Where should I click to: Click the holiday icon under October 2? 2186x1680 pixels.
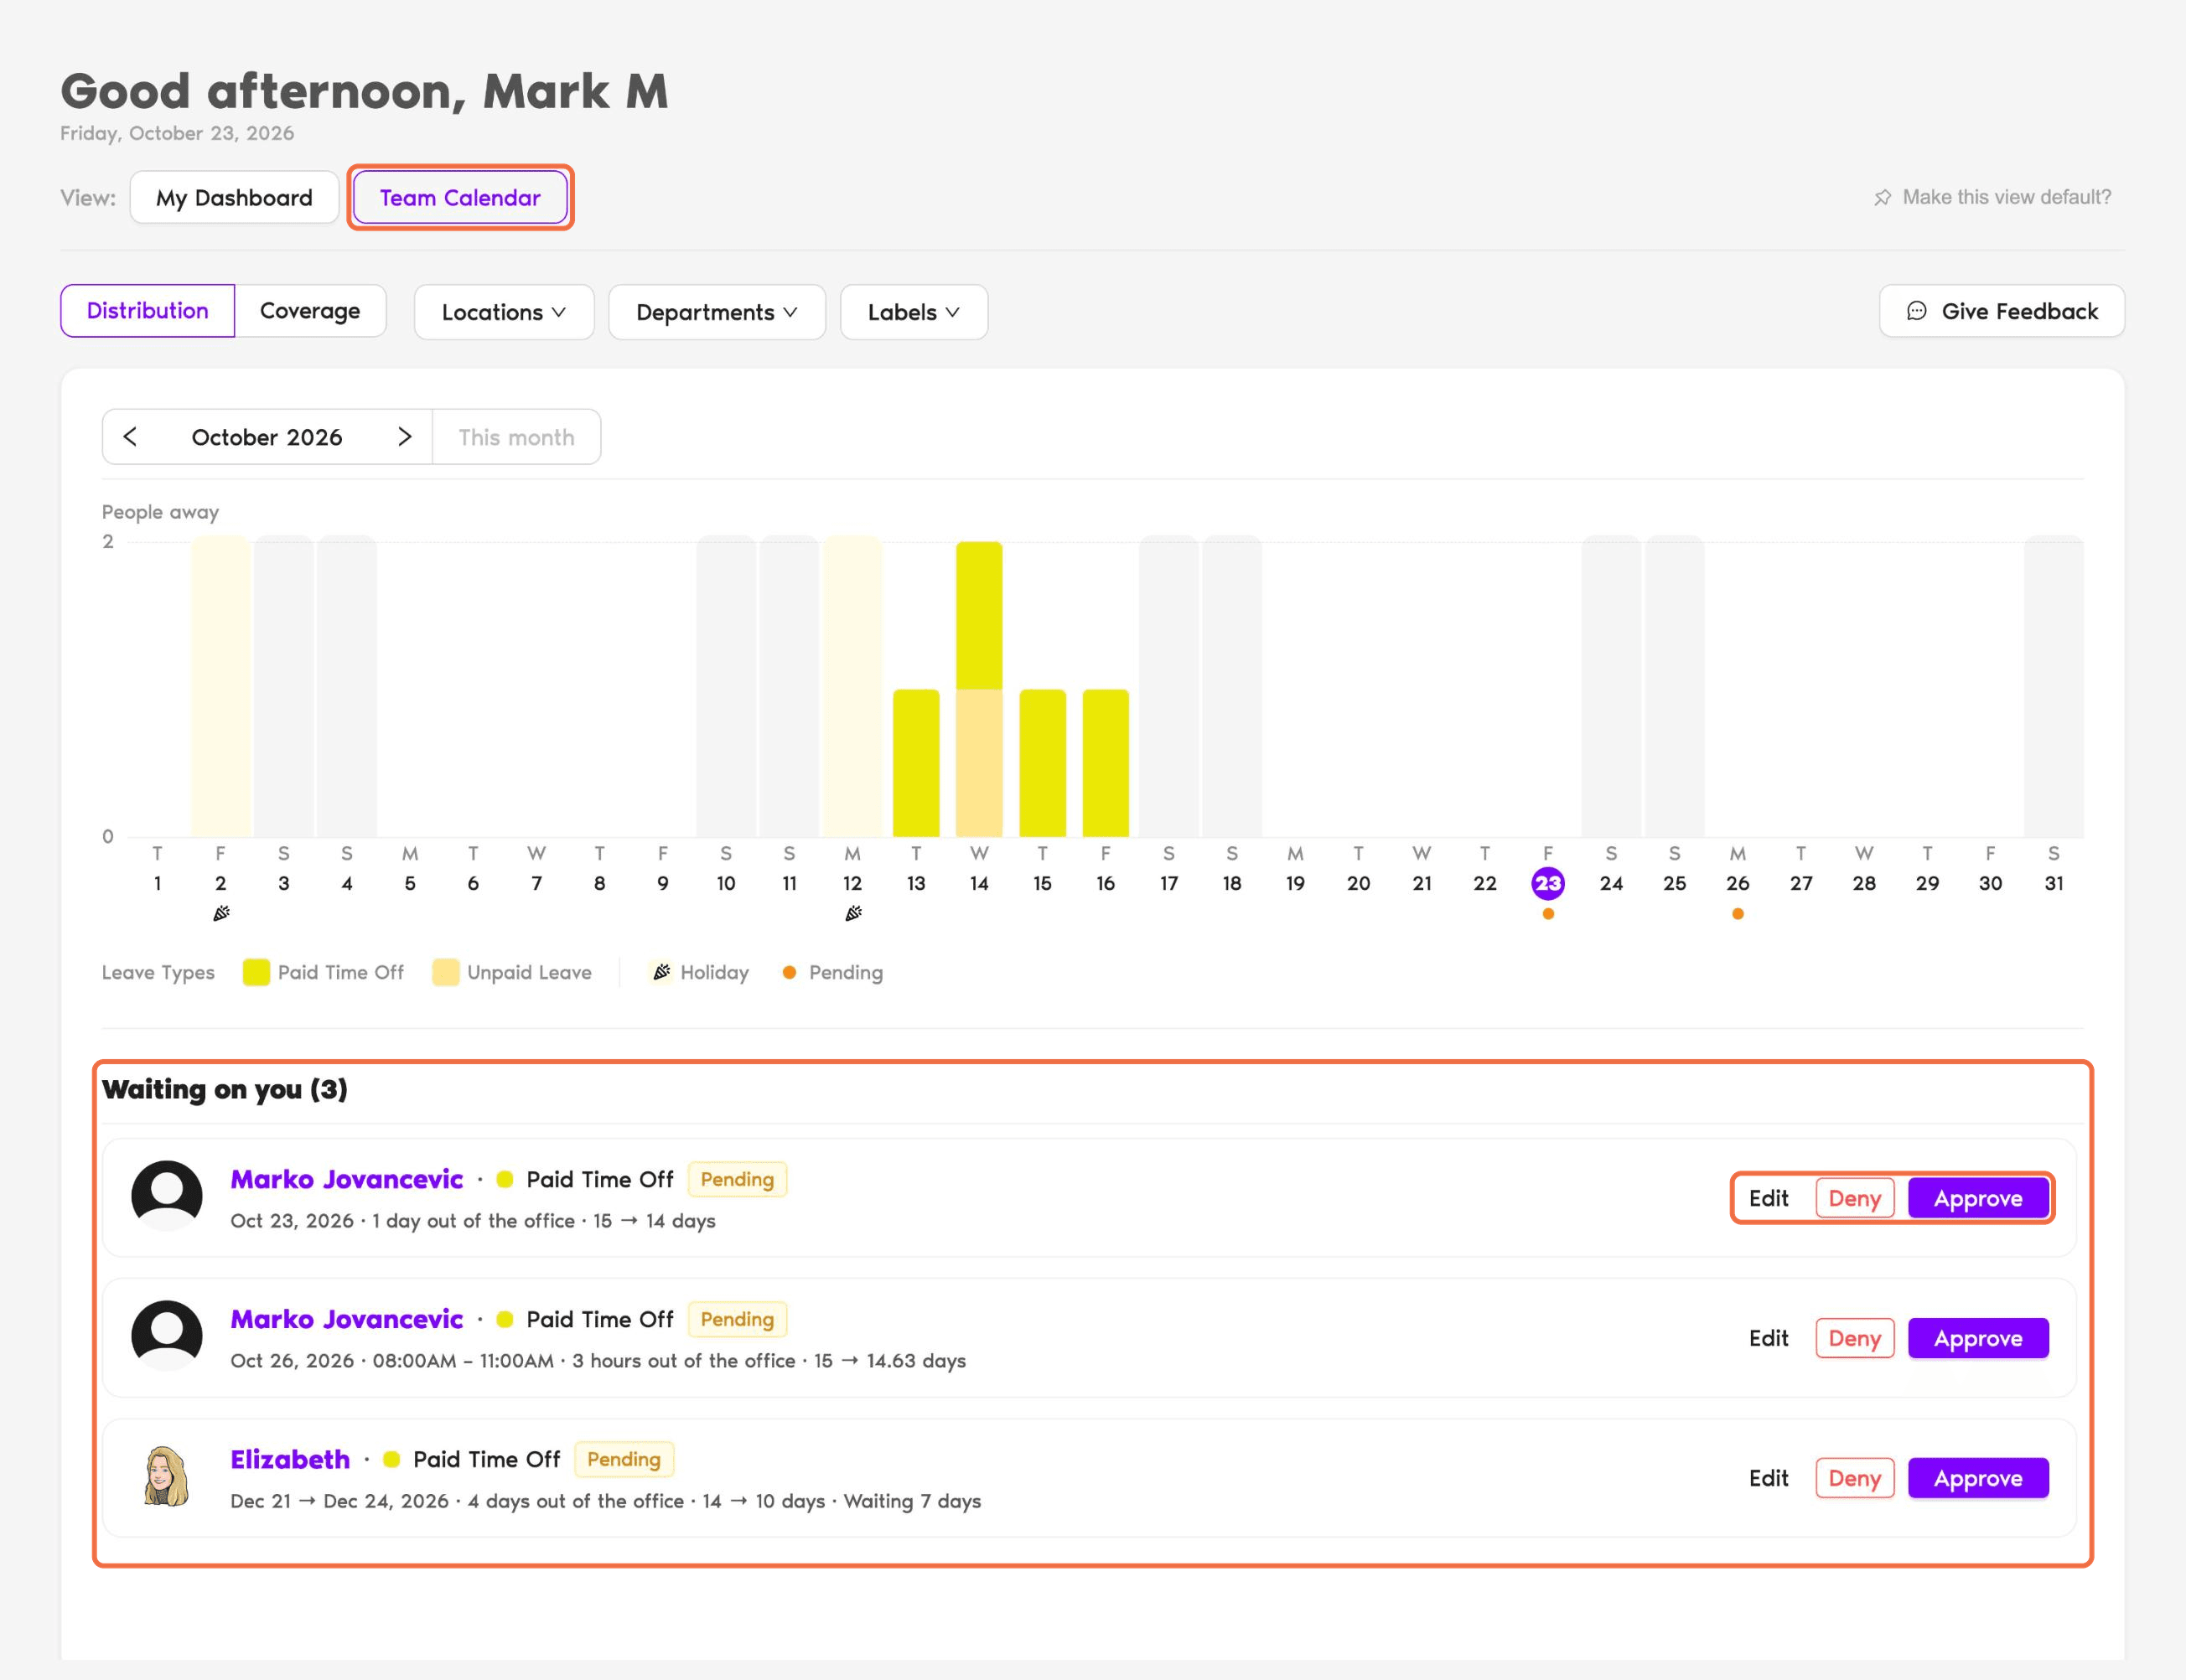(x=221, y=913)
